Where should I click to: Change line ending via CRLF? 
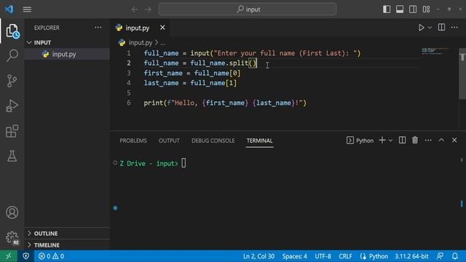pyautogui.click(x=345, y=256)
